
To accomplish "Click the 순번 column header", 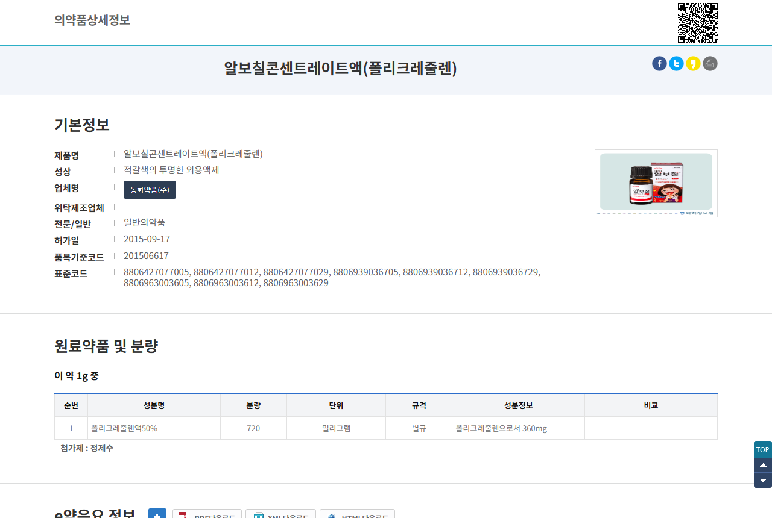I will (71, 405).
